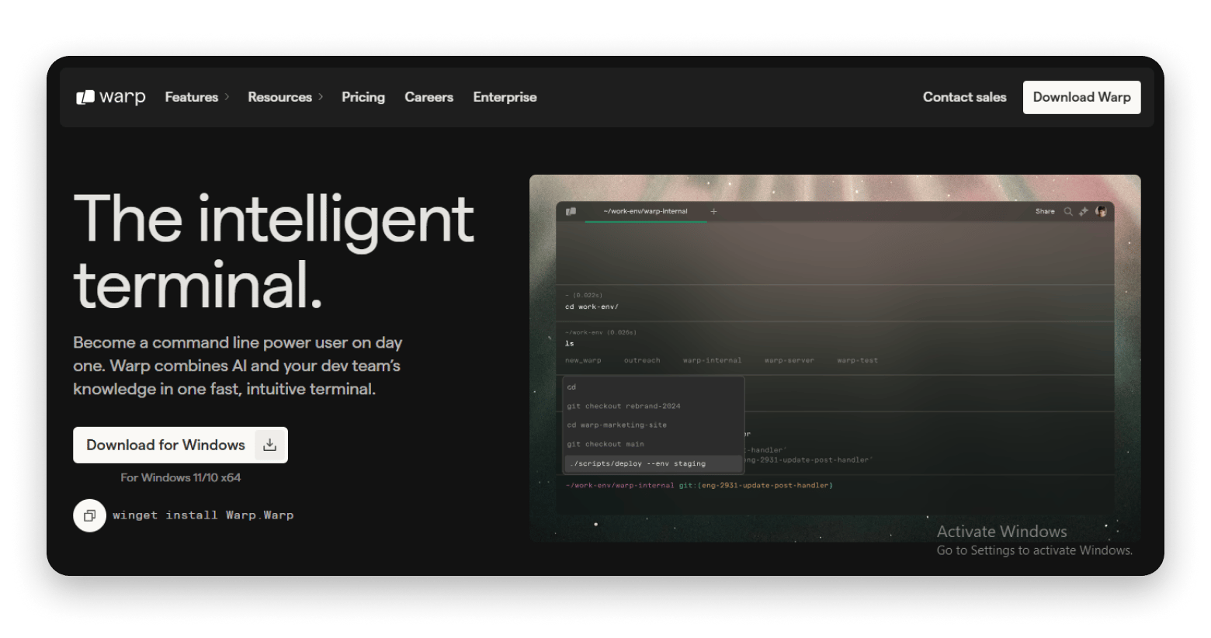Viewport: 1211px width, 638px height.
Task: Open the user avatar in terminal preview
Action: (x=1101, y=211)
